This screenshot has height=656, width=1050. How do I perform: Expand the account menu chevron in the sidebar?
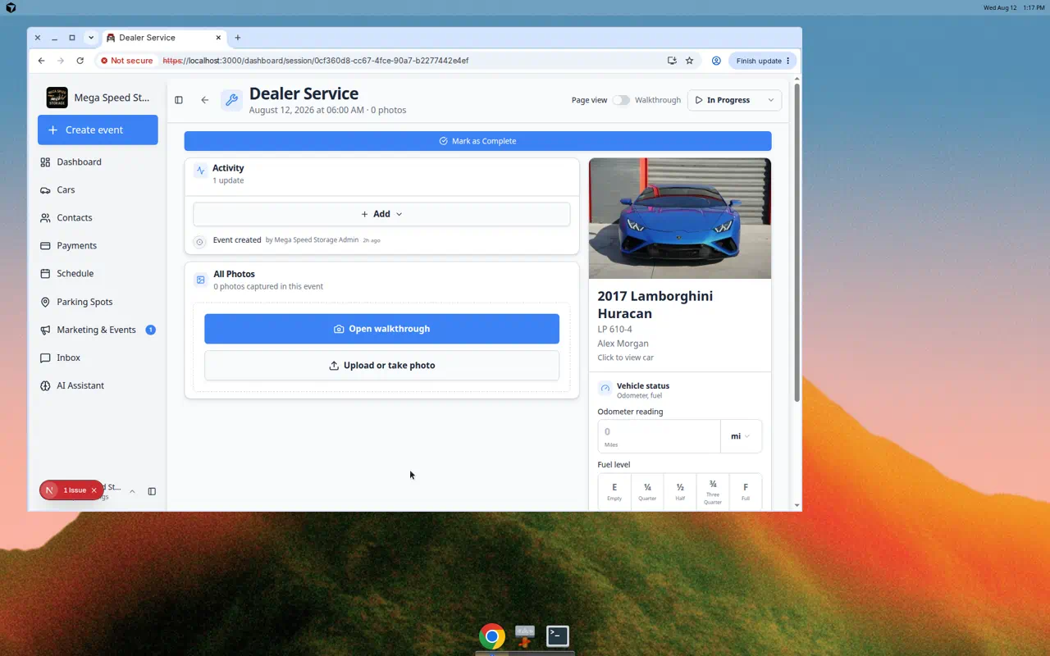coord(132,492)
